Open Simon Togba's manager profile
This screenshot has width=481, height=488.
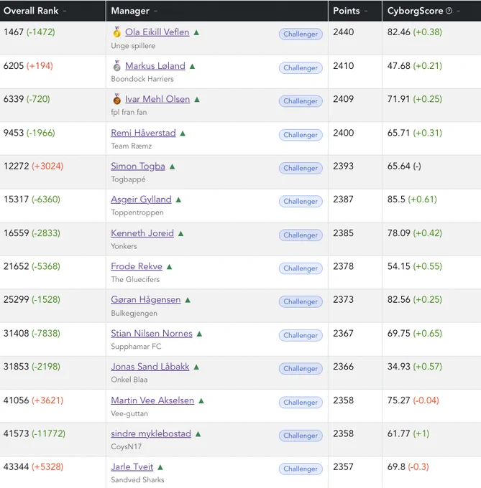point(138,166)
